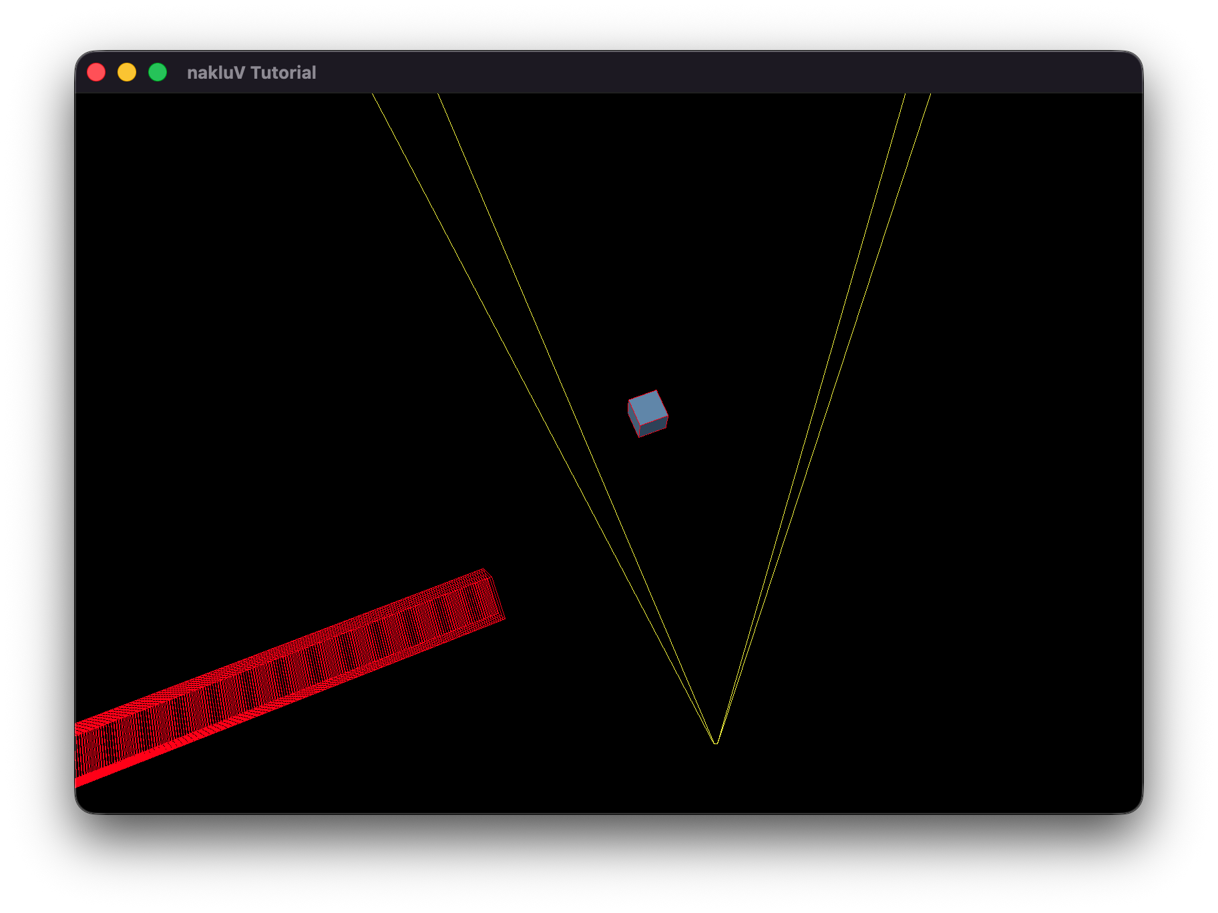Select the light blue top face of the cube
1218x913 pixels.
point(648,407)
